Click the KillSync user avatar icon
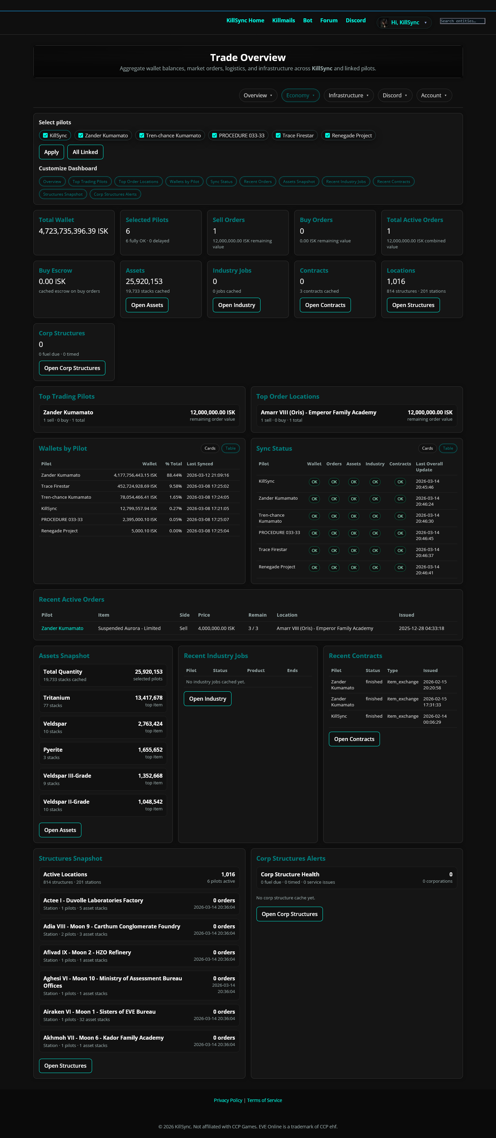Viewport: 496px width, 1138px height. click(x=384, y=23)
